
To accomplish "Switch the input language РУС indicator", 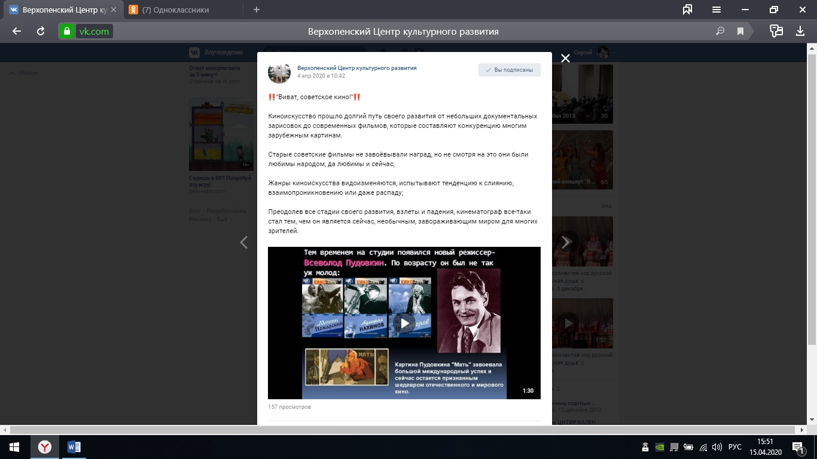I will tap(735, 447).
